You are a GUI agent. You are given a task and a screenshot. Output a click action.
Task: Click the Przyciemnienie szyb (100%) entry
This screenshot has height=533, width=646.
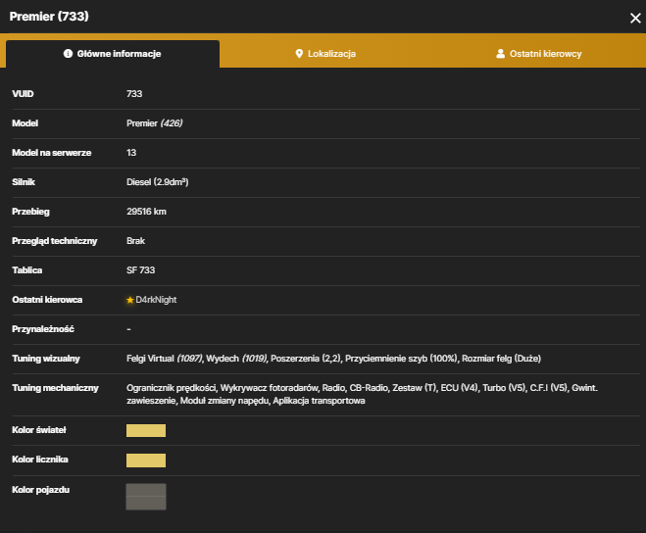(x=401, y=359)
